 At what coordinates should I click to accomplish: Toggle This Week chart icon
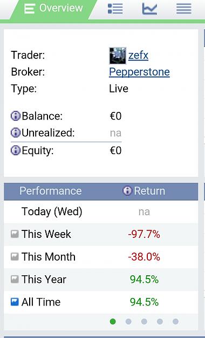tap(15, 234)
